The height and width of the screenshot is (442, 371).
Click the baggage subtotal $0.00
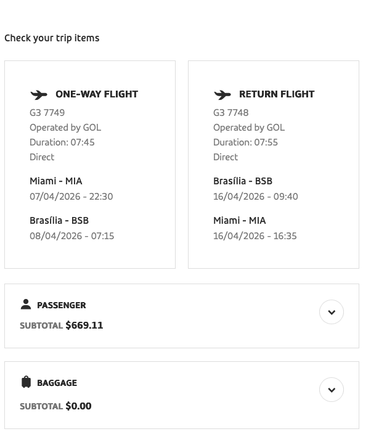tap(78, 406)
